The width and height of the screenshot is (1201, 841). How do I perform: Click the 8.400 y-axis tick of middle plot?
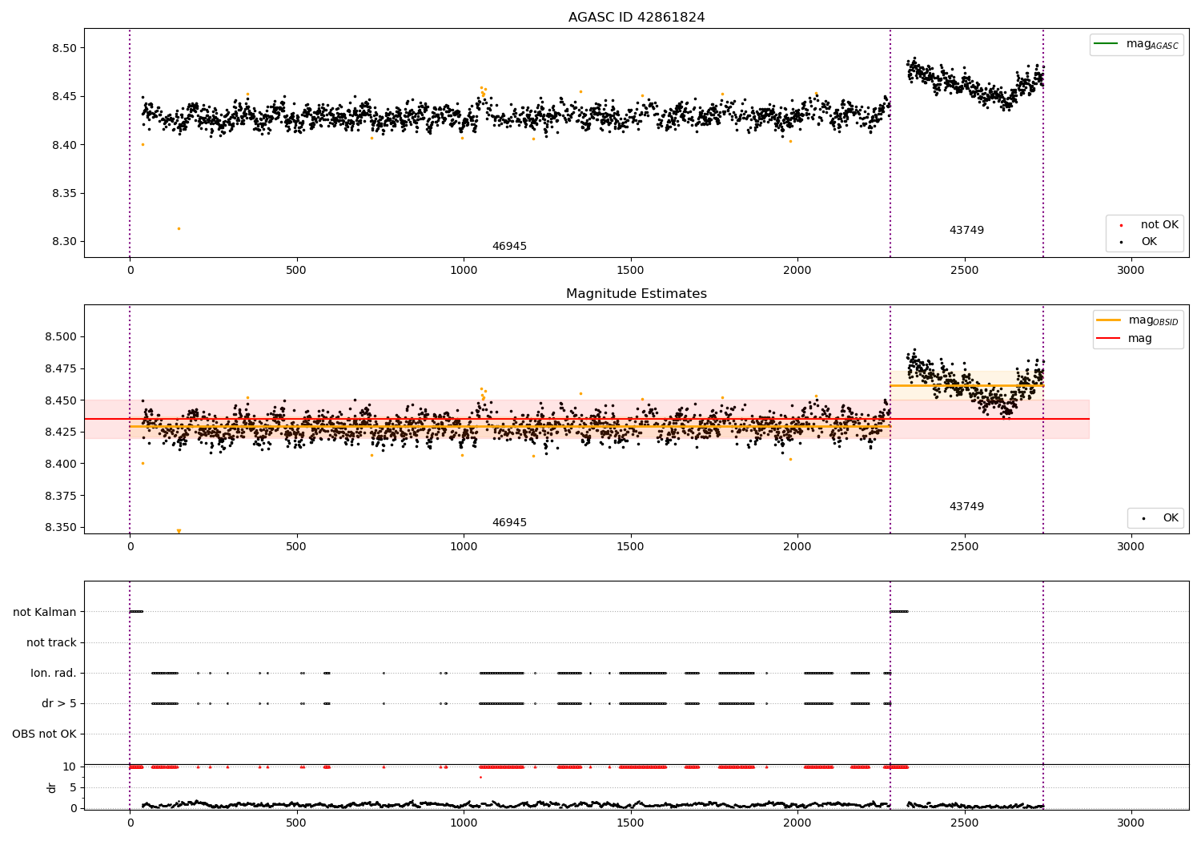pyautogui.click(x=60, y=465)
